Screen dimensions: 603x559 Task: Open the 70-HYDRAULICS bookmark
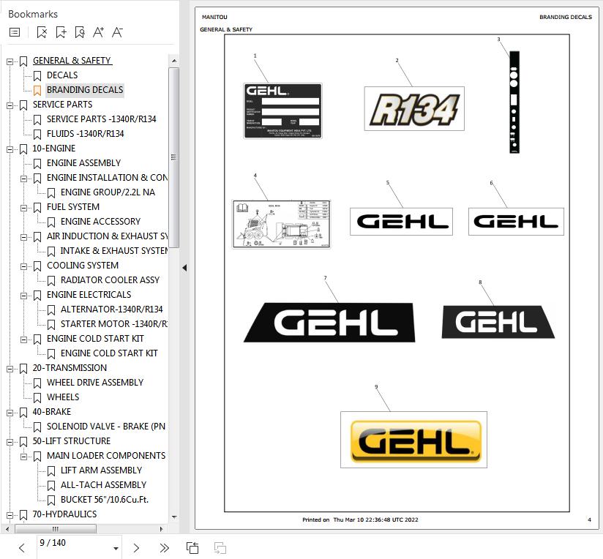point(64,514)
